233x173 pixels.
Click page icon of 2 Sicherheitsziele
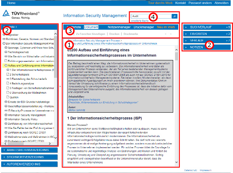point(8,74)
